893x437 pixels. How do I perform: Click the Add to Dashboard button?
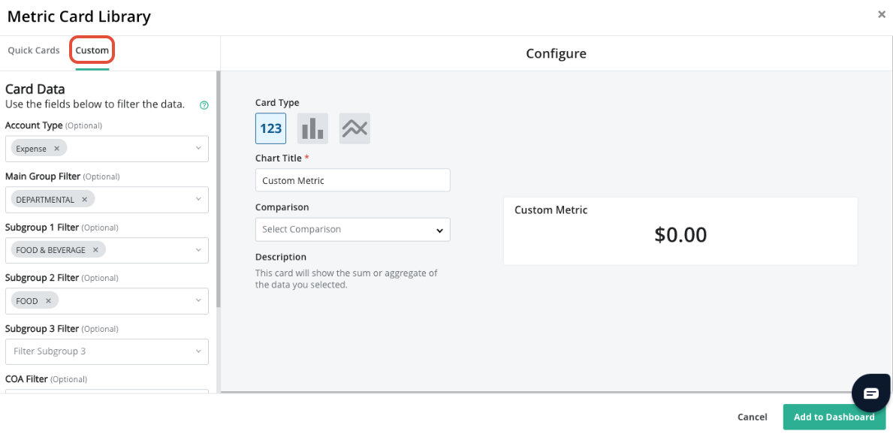(x=834, y=417)
